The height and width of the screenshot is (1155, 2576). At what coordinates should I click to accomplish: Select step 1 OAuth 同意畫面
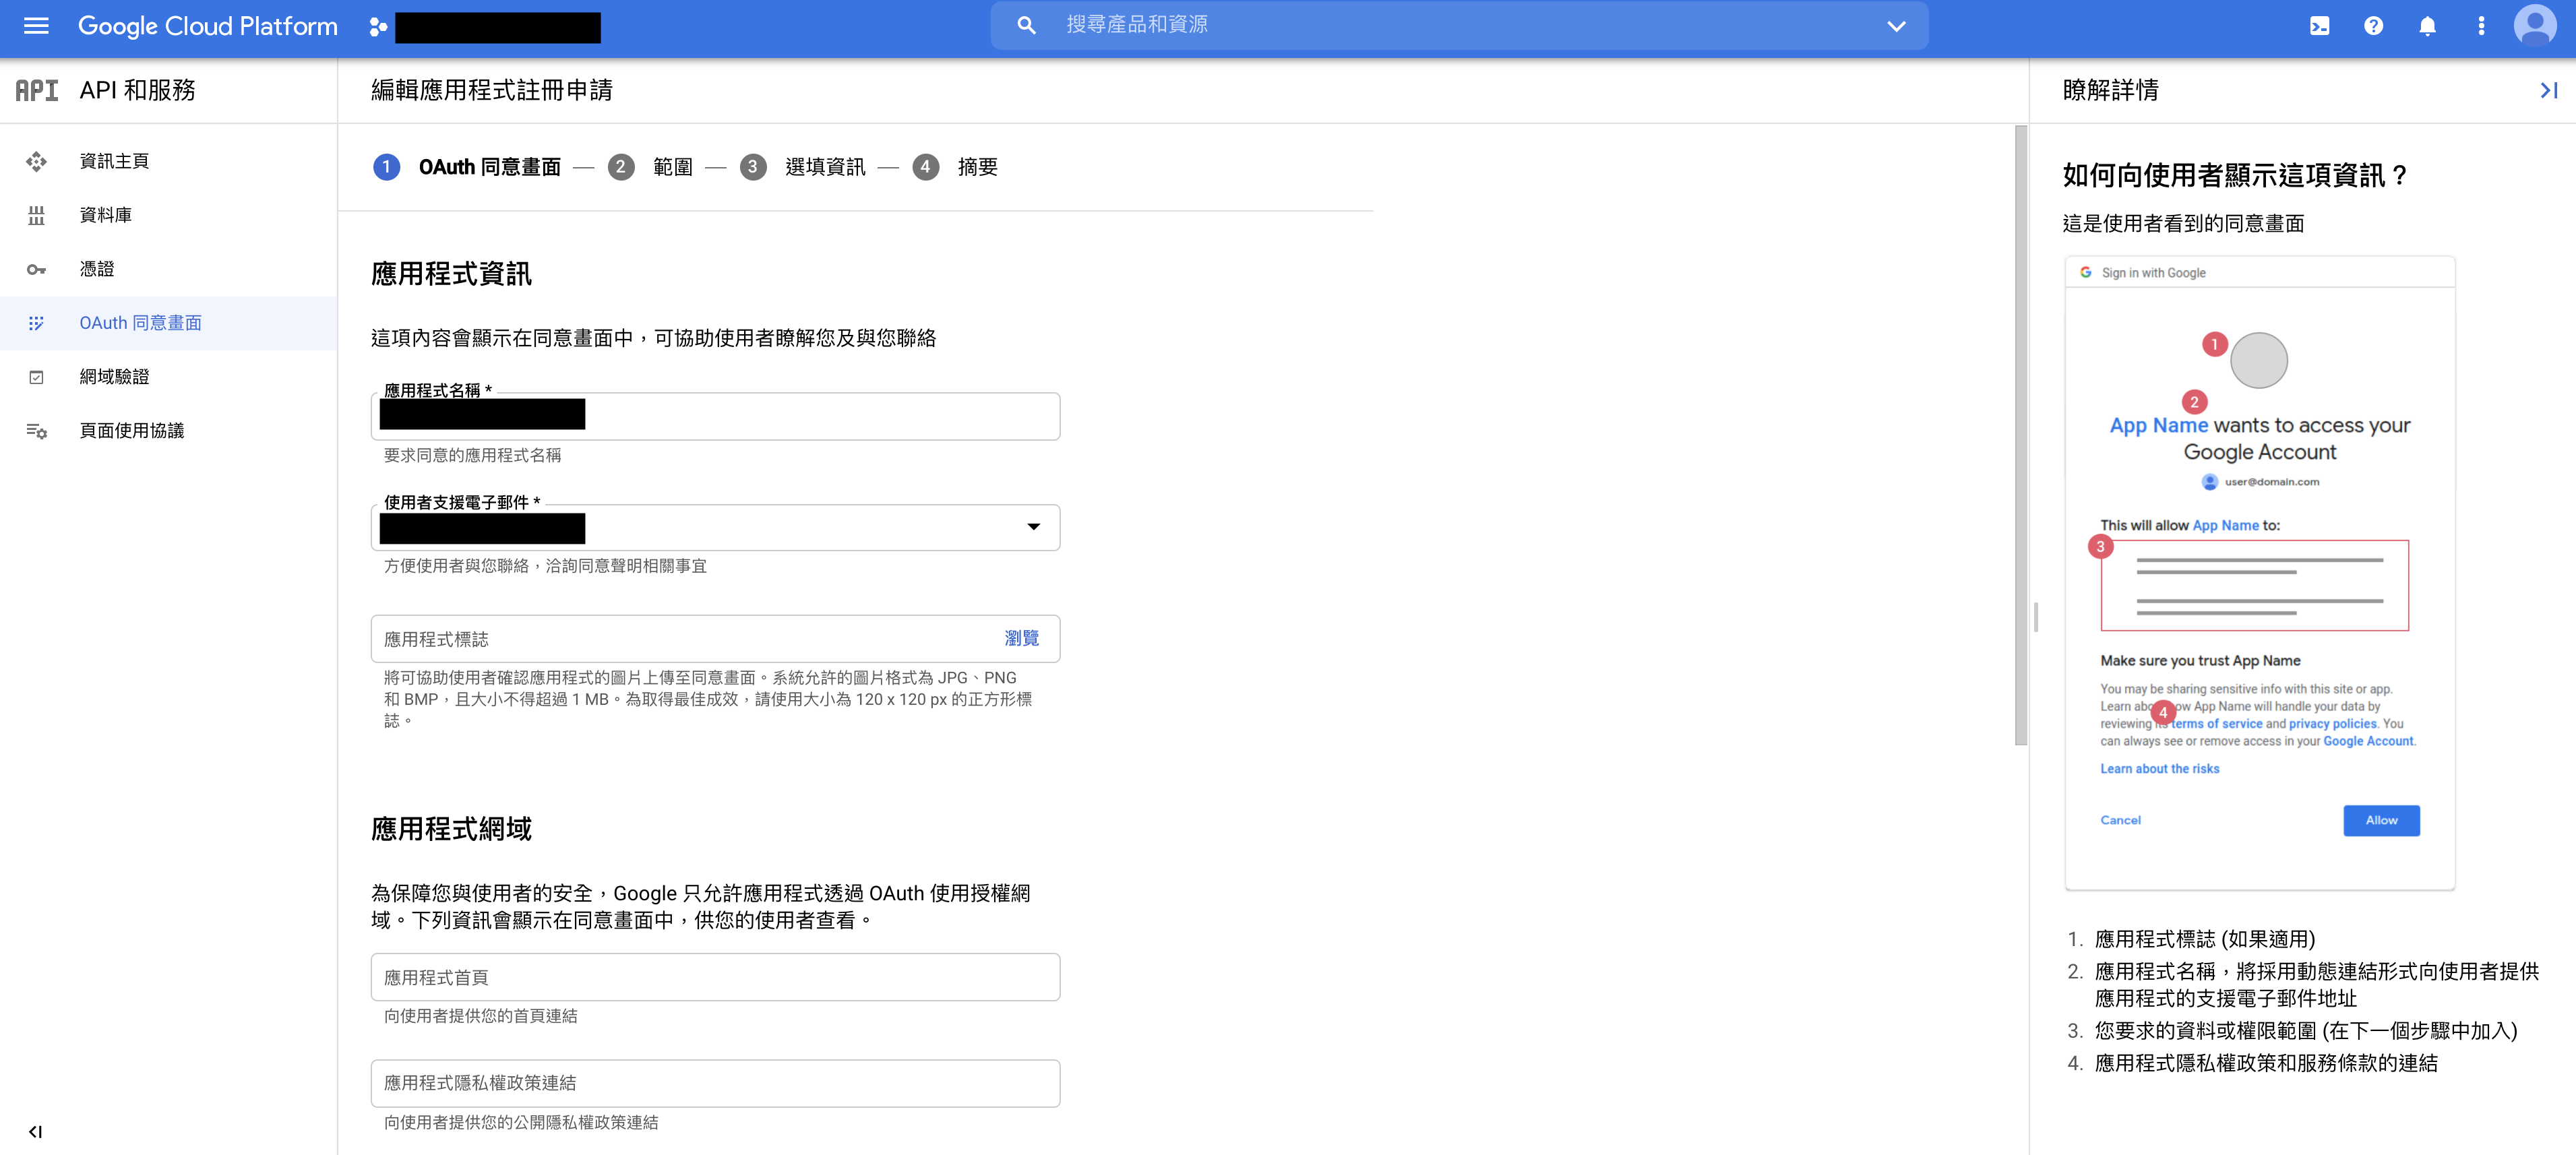click(467, 167)
